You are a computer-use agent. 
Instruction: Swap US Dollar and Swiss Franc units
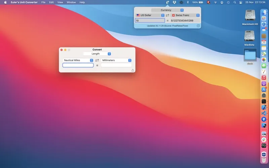167,15
